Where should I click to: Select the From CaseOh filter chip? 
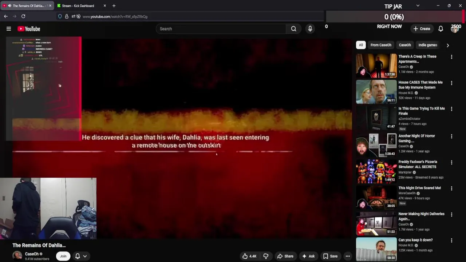(381, 45)
